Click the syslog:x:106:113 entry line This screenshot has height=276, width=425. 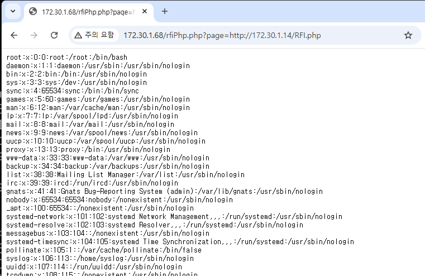pyautogui.click(x=100, y=258)
